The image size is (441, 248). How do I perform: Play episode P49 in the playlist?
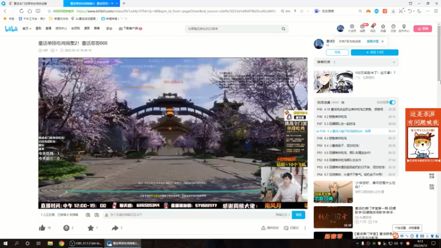point(356,138)
